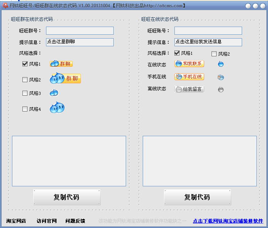Click the right generated code text area

pos(200,161)
